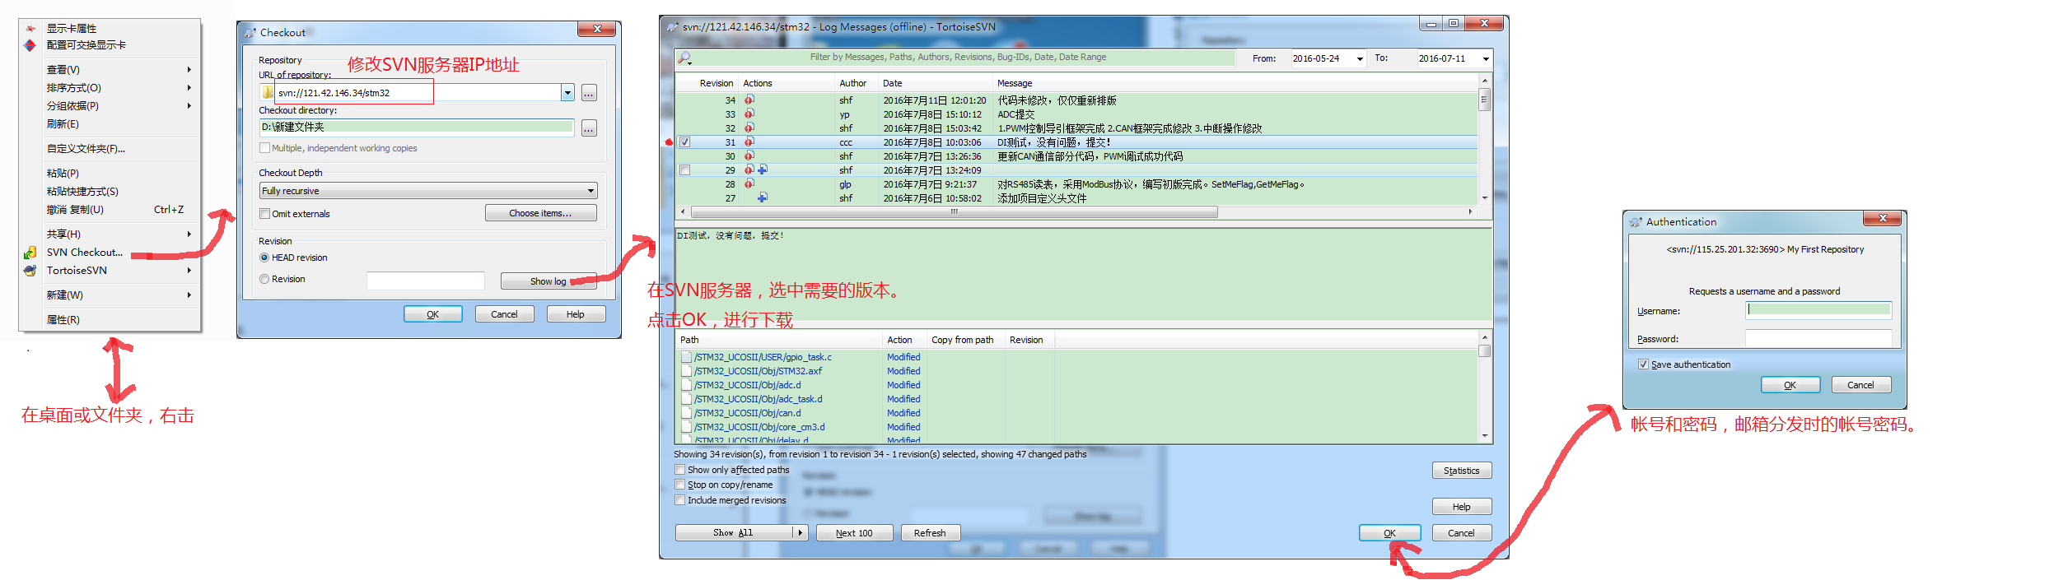The height and width of the screenshot is (580, 2068).
Task: Enable Include merged revisions
Action: coord(679,499)
